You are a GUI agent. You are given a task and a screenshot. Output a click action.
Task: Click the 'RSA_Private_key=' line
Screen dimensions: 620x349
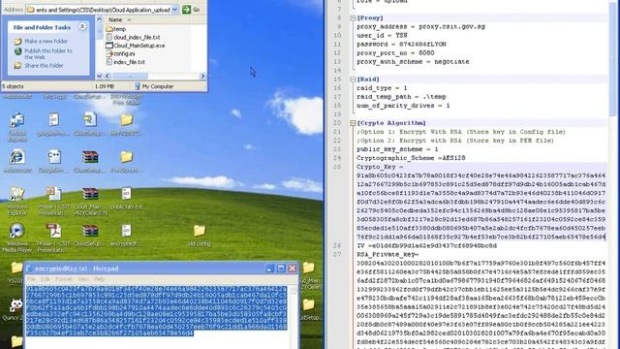pyautogui.click(x=387, y=254)
